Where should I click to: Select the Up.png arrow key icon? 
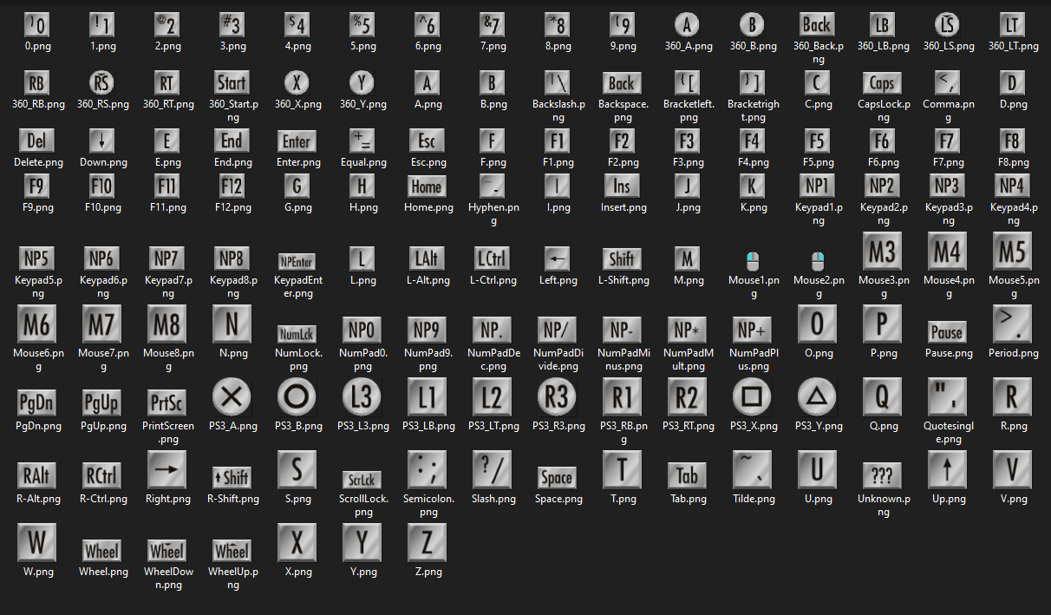(947, 469)
